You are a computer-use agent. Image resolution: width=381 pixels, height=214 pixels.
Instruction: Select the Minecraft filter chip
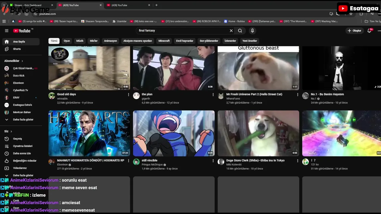(x=164, y=41)
